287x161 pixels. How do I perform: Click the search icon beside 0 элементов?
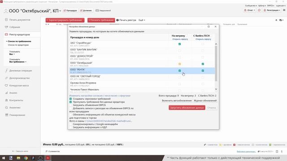click(x=47, y=151)
